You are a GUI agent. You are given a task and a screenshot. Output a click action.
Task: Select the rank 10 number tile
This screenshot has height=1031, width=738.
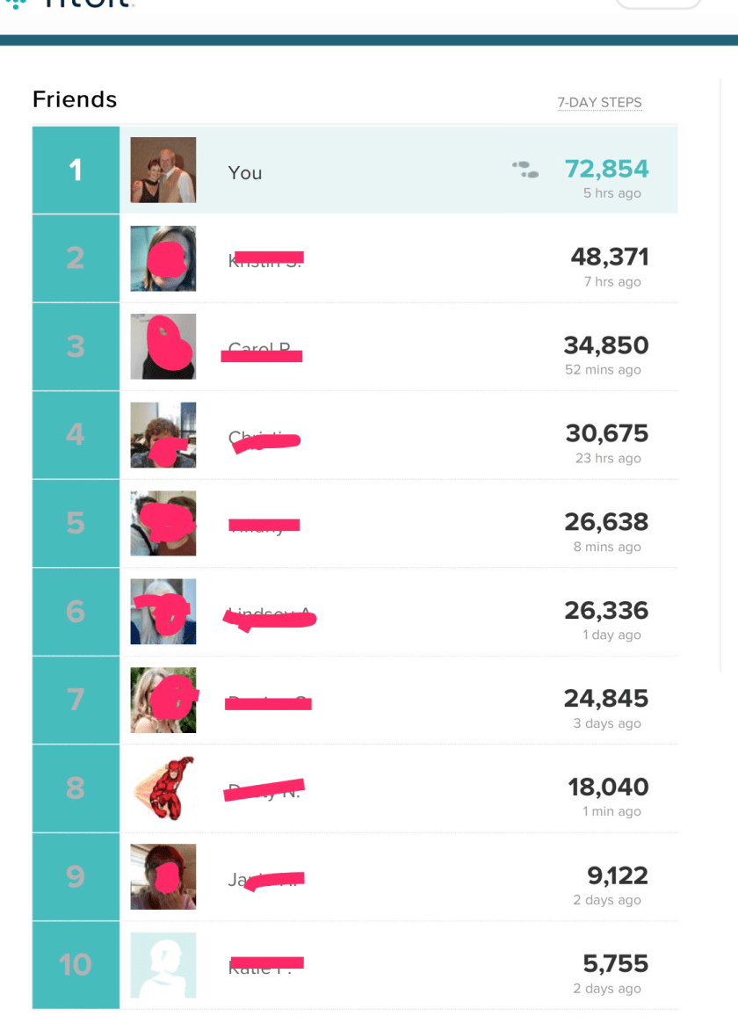[76, 965]
